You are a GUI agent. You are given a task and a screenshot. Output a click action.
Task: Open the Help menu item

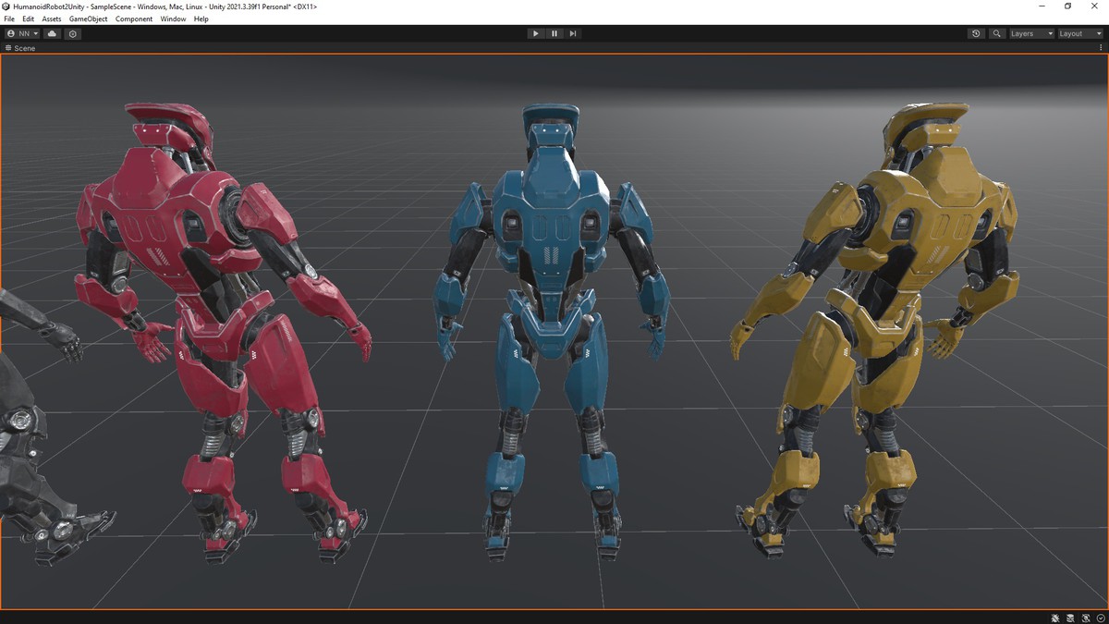click(x=201, y=18)
